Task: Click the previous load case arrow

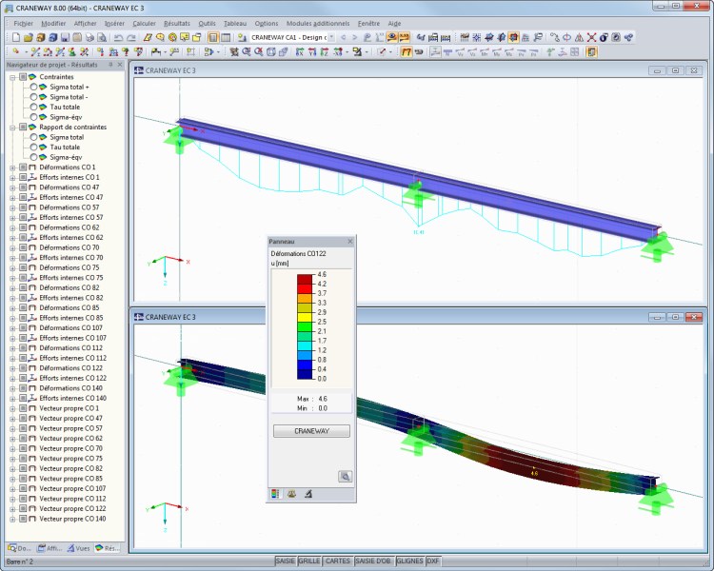Action: [x=344, y=37]
